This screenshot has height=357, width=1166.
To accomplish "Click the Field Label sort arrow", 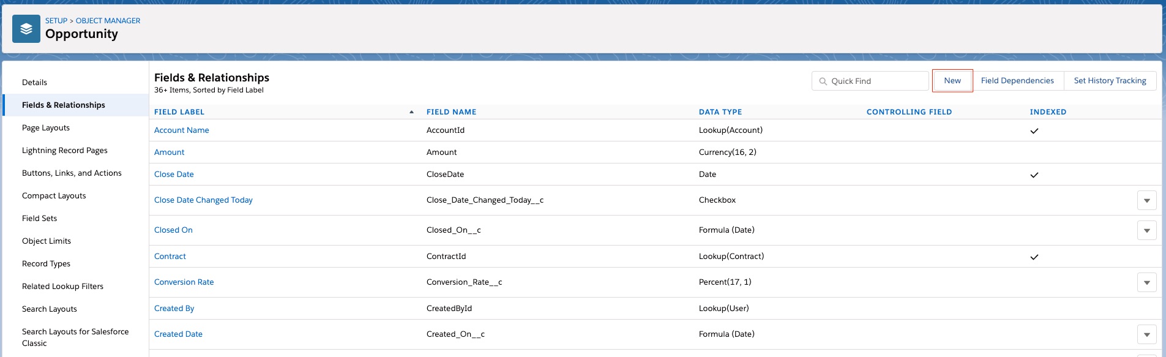I will (x=411, y=112).
